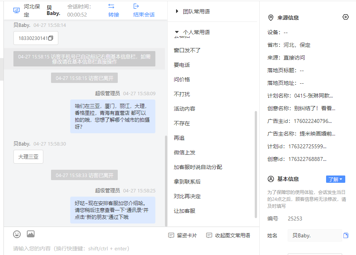The image size is (356, 255).
Task: Click the image upload icon
Action: pyautogui.click(x=31, y=234)
